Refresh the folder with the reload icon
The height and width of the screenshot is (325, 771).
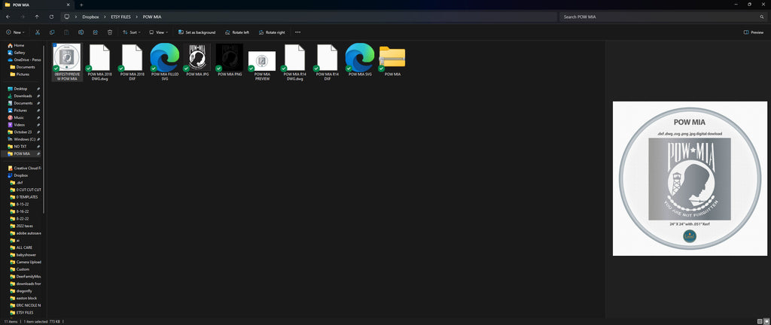51,17
